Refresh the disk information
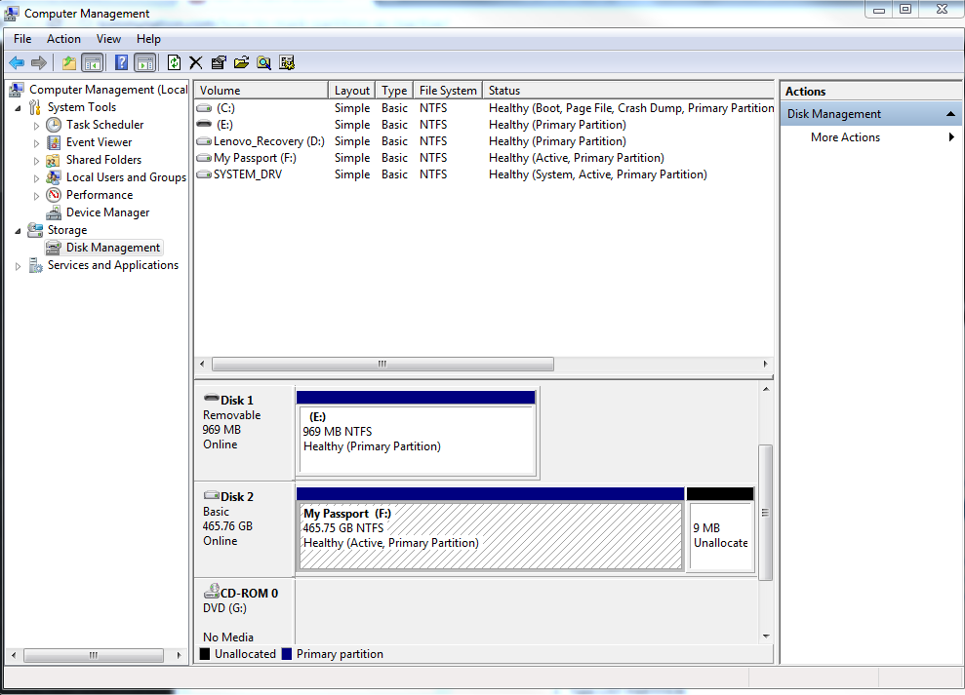Image resolution: width=965 pixels, height=695 pixels. click(x=174, y=61)
